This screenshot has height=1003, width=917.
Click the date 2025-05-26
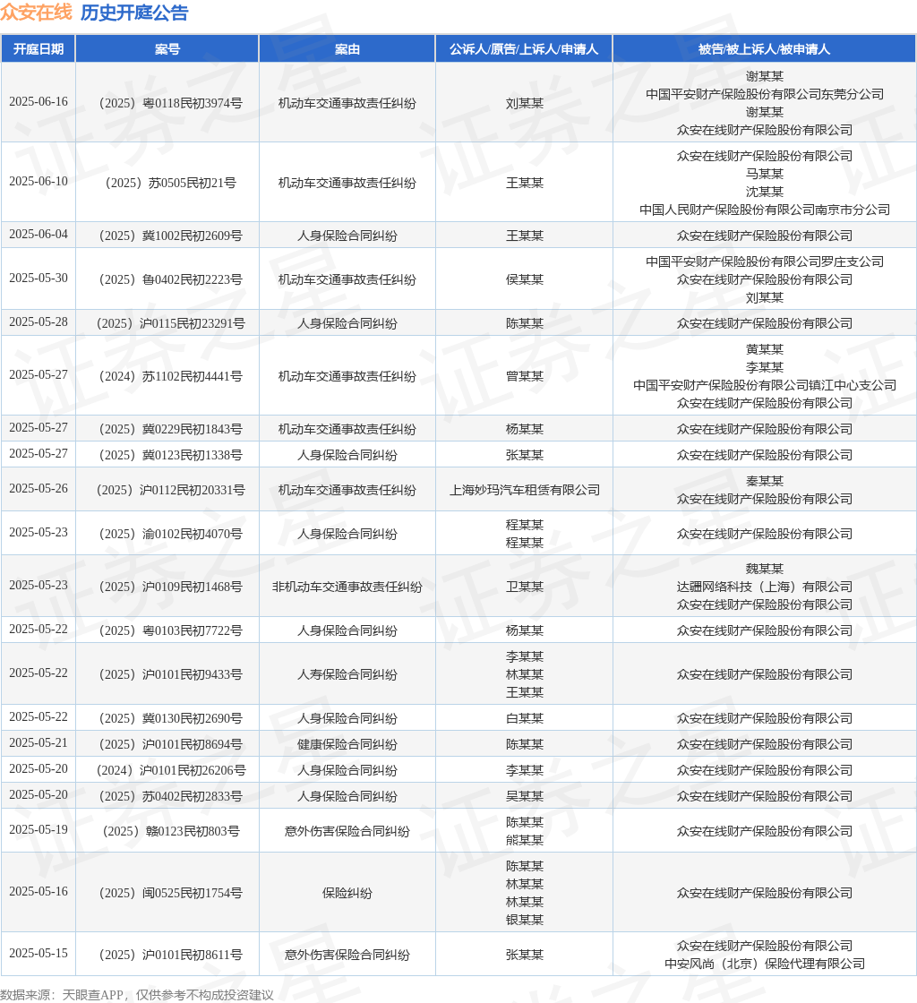point(39,489)
